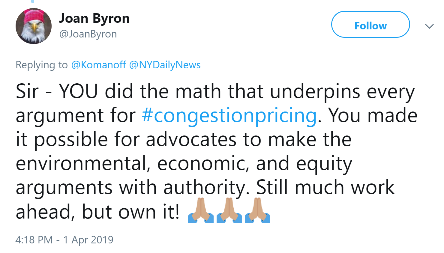Visit the @NYDailyNews profile mention

click(165, 65)
